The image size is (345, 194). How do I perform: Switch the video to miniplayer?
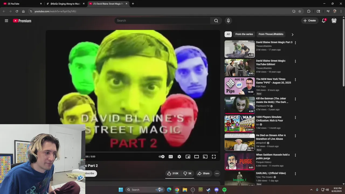[188, 157]
